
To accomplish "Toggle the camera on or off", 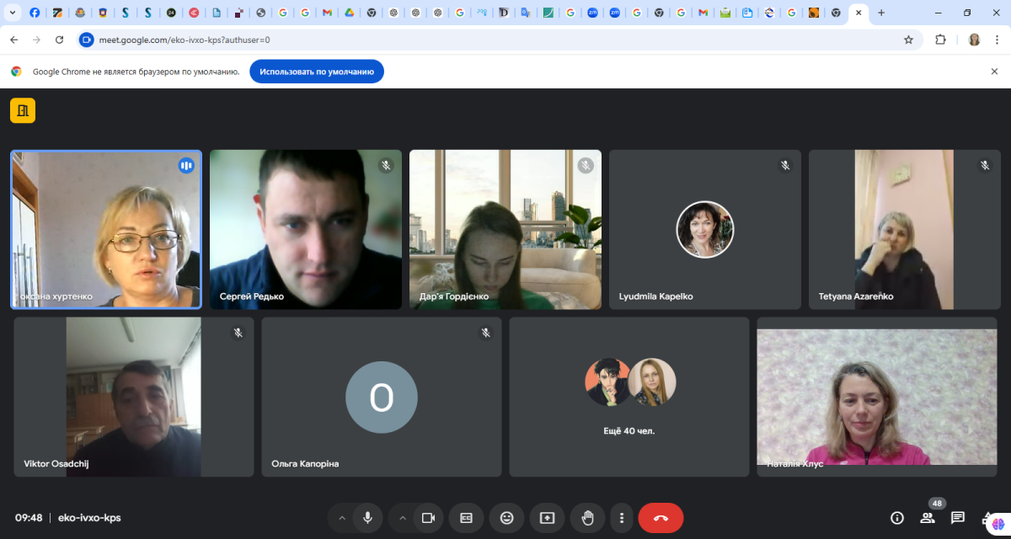I will [428, 518].
